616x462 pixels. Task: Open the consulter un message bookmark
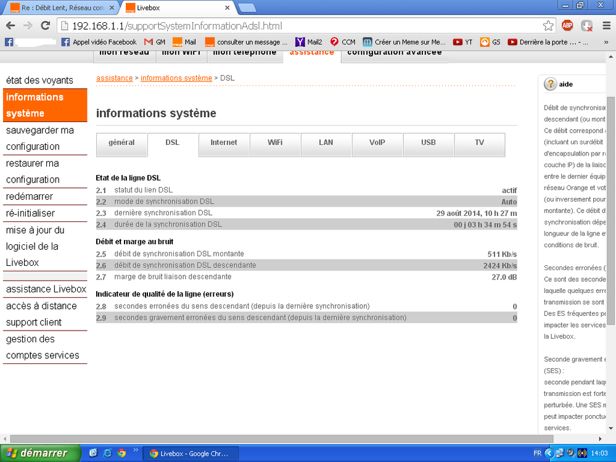pyautogui.click(x=246, y=42)
